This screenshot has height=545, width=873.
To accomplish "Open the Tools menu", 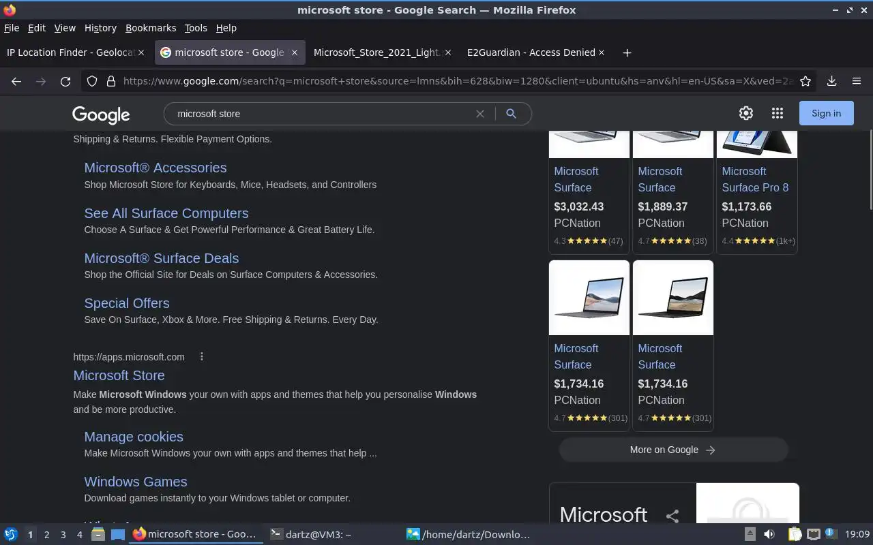I will pyautogui.click(x=196, y=28).
